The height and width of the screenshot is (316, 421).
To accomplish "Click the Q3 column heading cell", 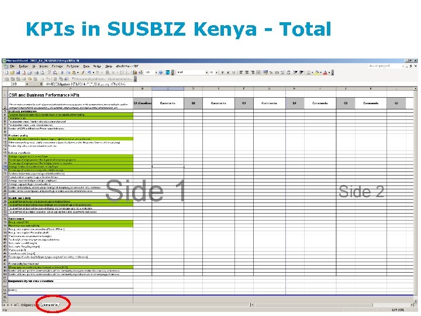I will click(x=244, y=103).
